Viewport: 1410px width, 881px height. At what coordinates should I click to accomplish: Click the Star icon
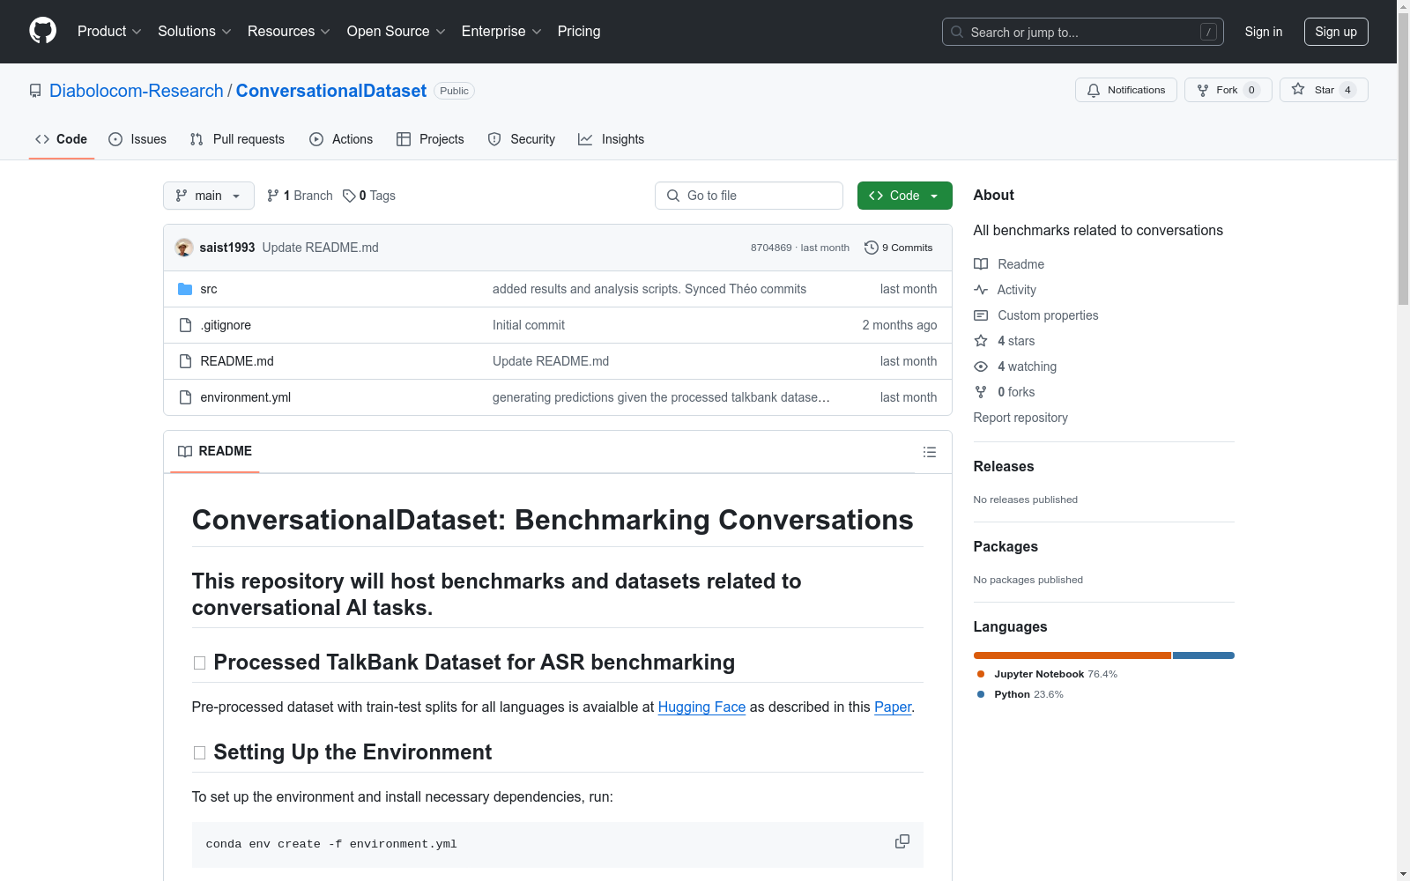pyautogui.click(x=1298, y=89)
